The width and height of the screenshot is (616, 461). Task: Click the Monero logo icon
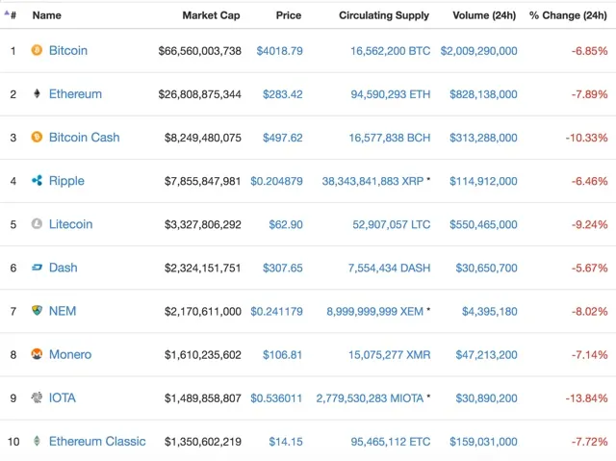coord(37,354)
